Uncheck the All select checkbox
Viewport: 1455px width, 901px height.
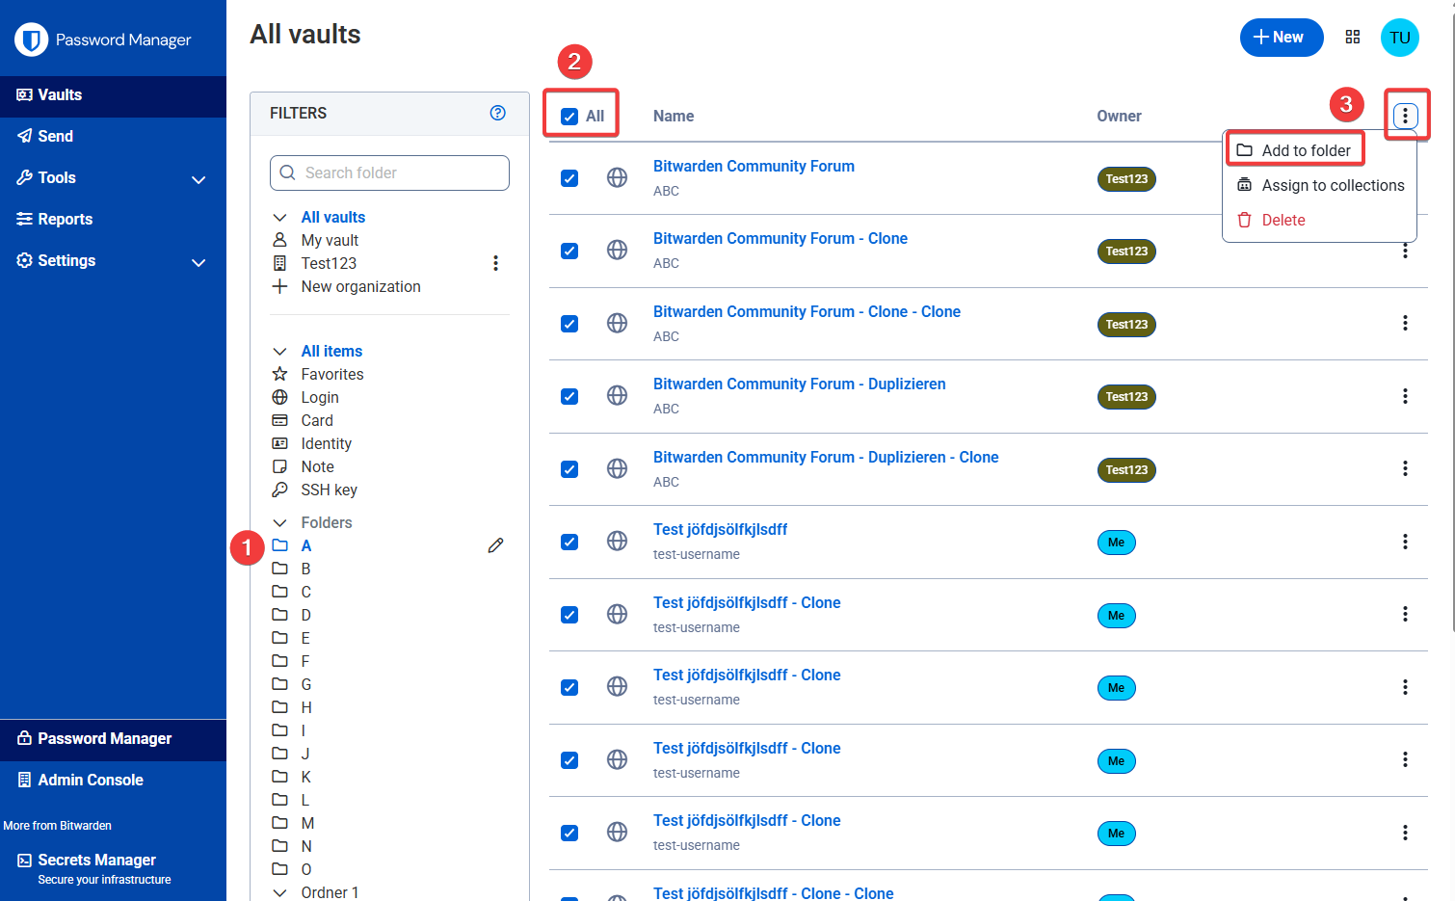pyautogui.click(x=569, y=117)
